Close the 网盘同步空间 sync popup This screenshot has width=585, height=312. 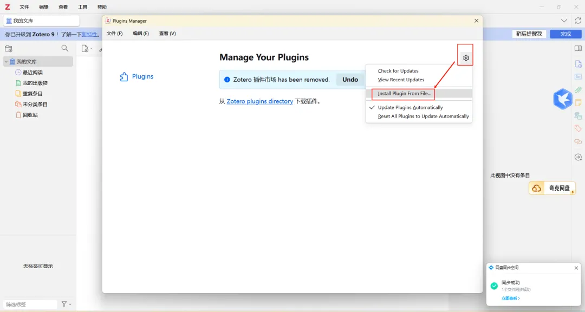point(576,268)
